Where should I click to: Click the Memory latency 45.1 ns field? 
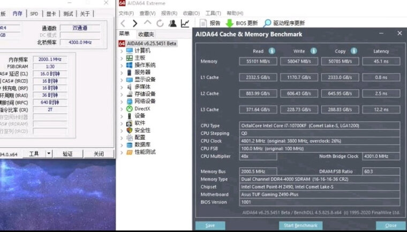(381, 61)
